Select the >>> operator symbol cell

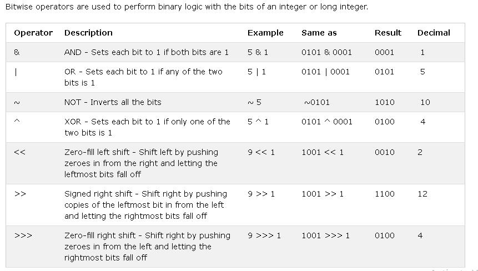23,235
